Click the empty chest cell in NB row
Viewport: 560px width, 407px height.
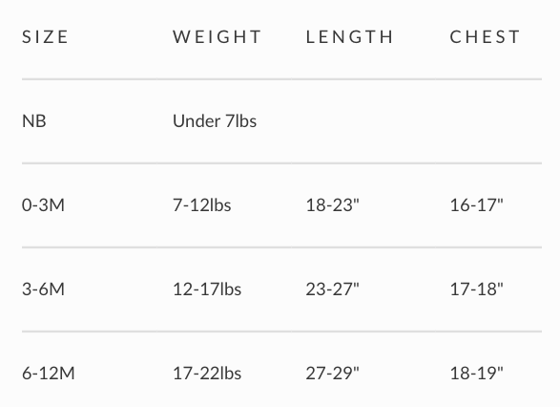tap(488, 121)
